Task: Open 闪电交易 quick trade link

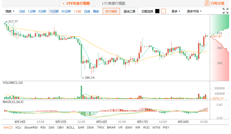Action: coord(217,3)
